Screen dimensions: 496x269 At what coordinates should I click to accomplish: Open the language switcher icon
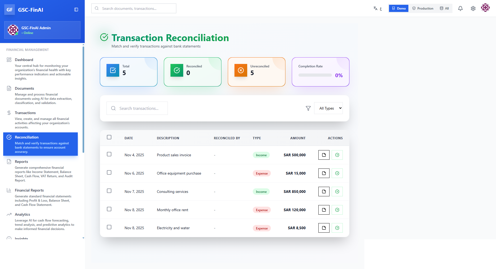click(x=375, y=8)
